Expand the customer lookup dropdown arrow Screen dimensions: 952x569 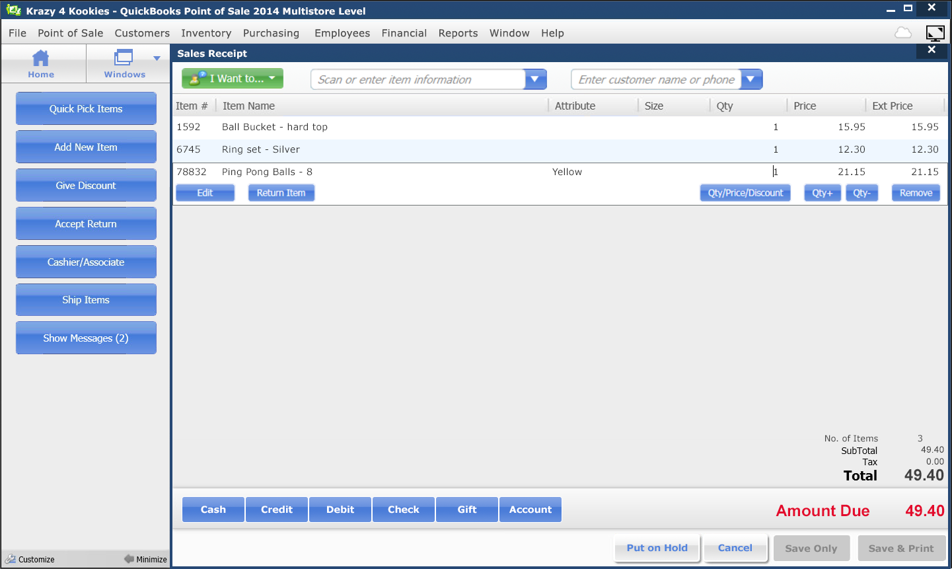[751, 79]
